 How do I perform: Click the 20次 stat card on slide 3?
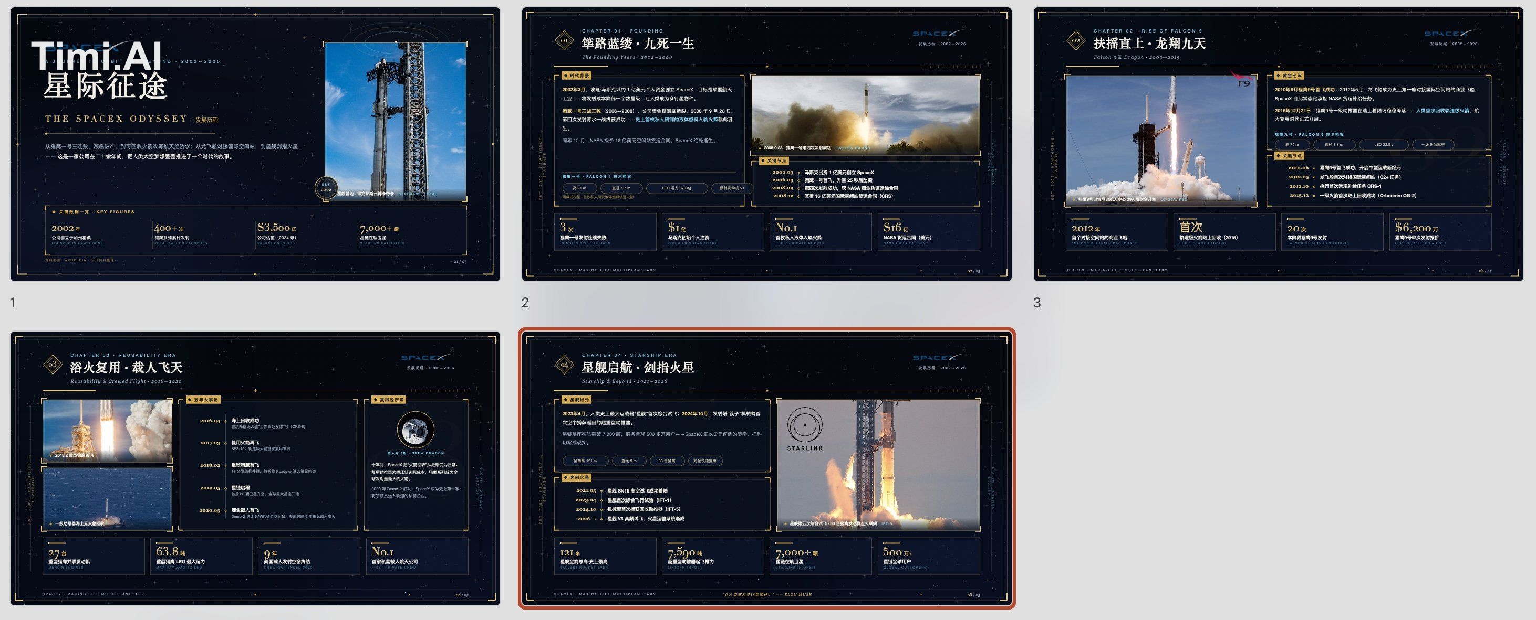pos(1332,232)
